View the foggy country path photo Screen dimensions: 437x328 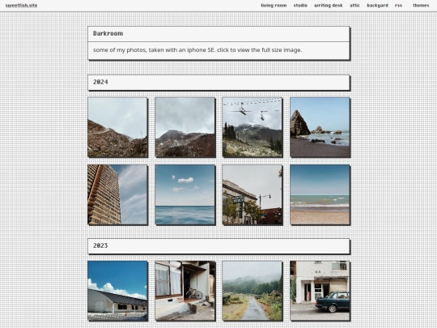pos(252,291)
